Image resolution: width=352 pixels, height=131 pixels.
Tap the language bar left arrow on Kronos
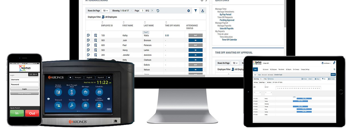click(x=70, y=77)
